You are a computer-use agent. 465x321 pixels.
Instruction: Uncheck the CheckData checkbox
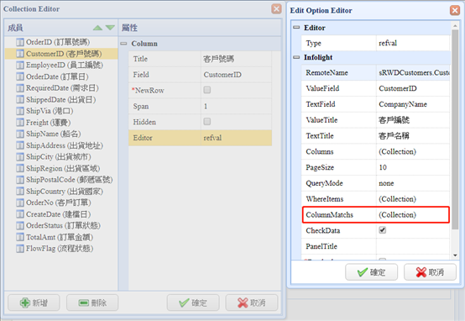point(382,230)
